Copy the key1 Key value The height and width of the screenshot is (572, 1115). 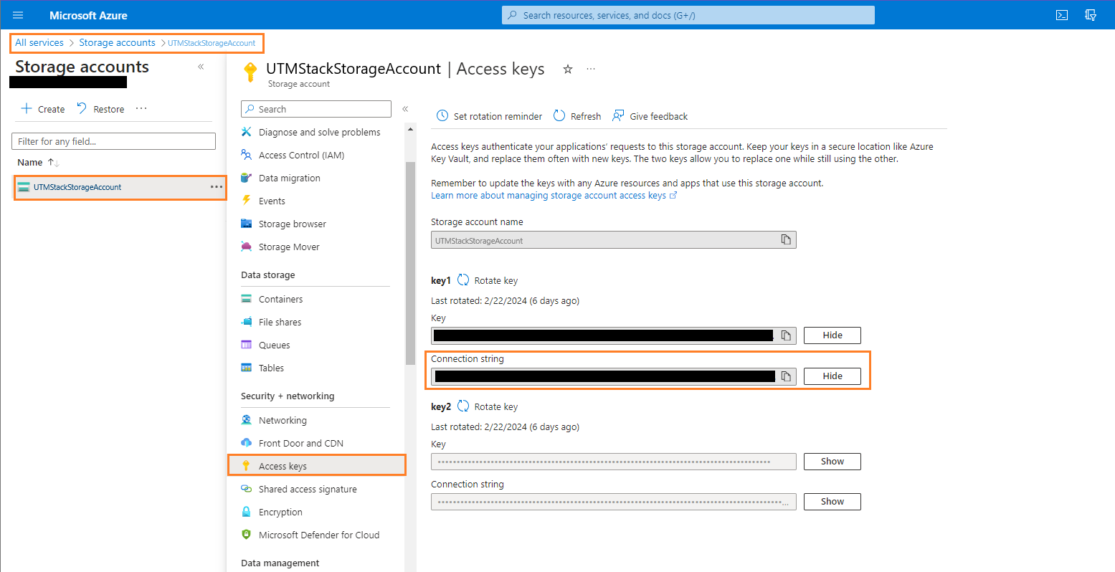[x=786, y=335]
